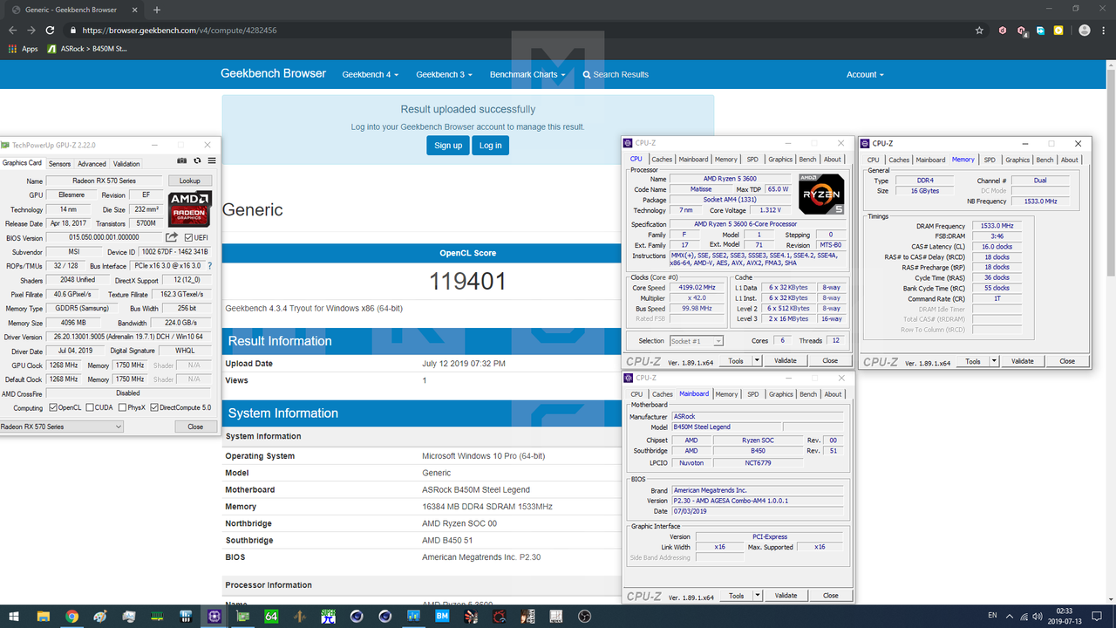This screenshot has height=628, width=1116.
Task: Open GPU selection dropdown Radeon RX 570 Series
Action: 62,427
